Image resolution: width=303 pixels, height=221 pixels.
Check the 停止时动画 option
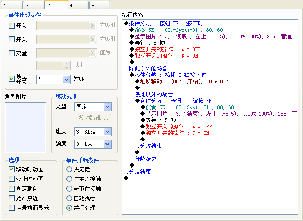(x=12, y=179)
